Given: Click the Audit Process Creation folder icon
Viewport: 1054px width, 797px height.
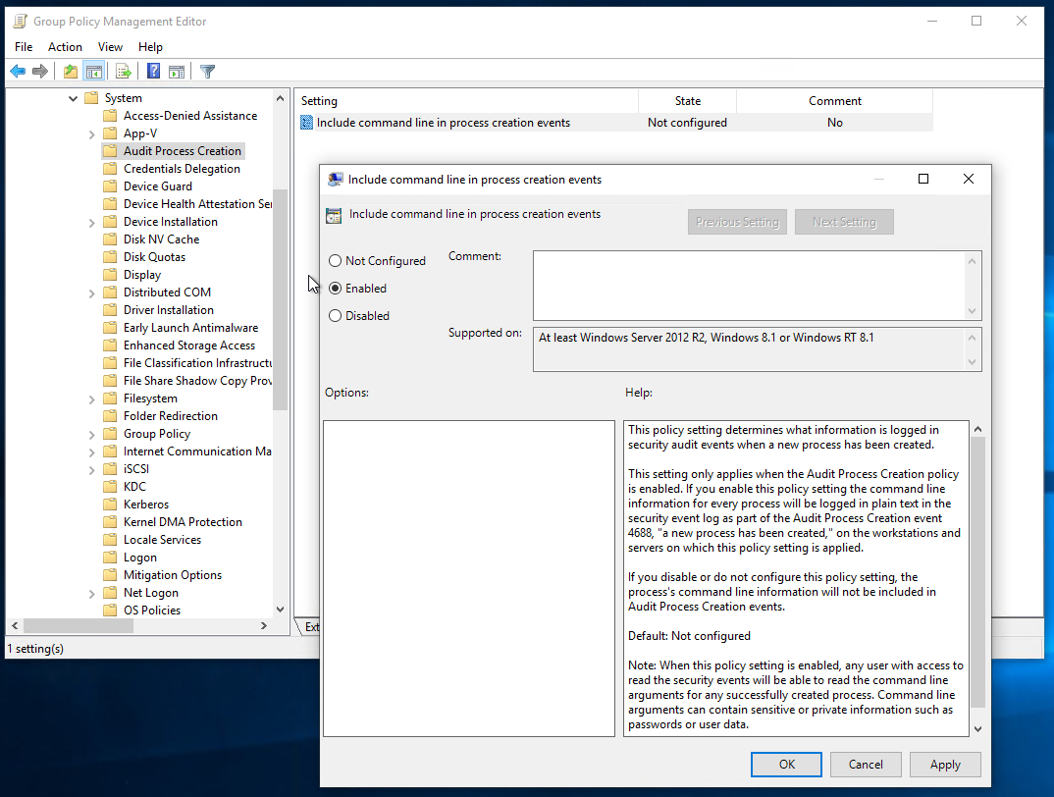Looking at the screenshot, I should coord(110,151).
